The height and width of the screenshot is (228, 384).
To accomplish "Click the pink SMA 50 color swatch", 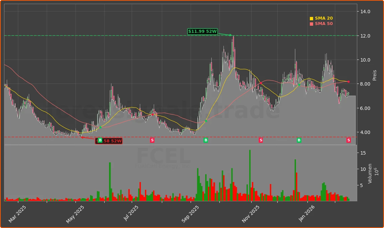I will pos(312,23).
